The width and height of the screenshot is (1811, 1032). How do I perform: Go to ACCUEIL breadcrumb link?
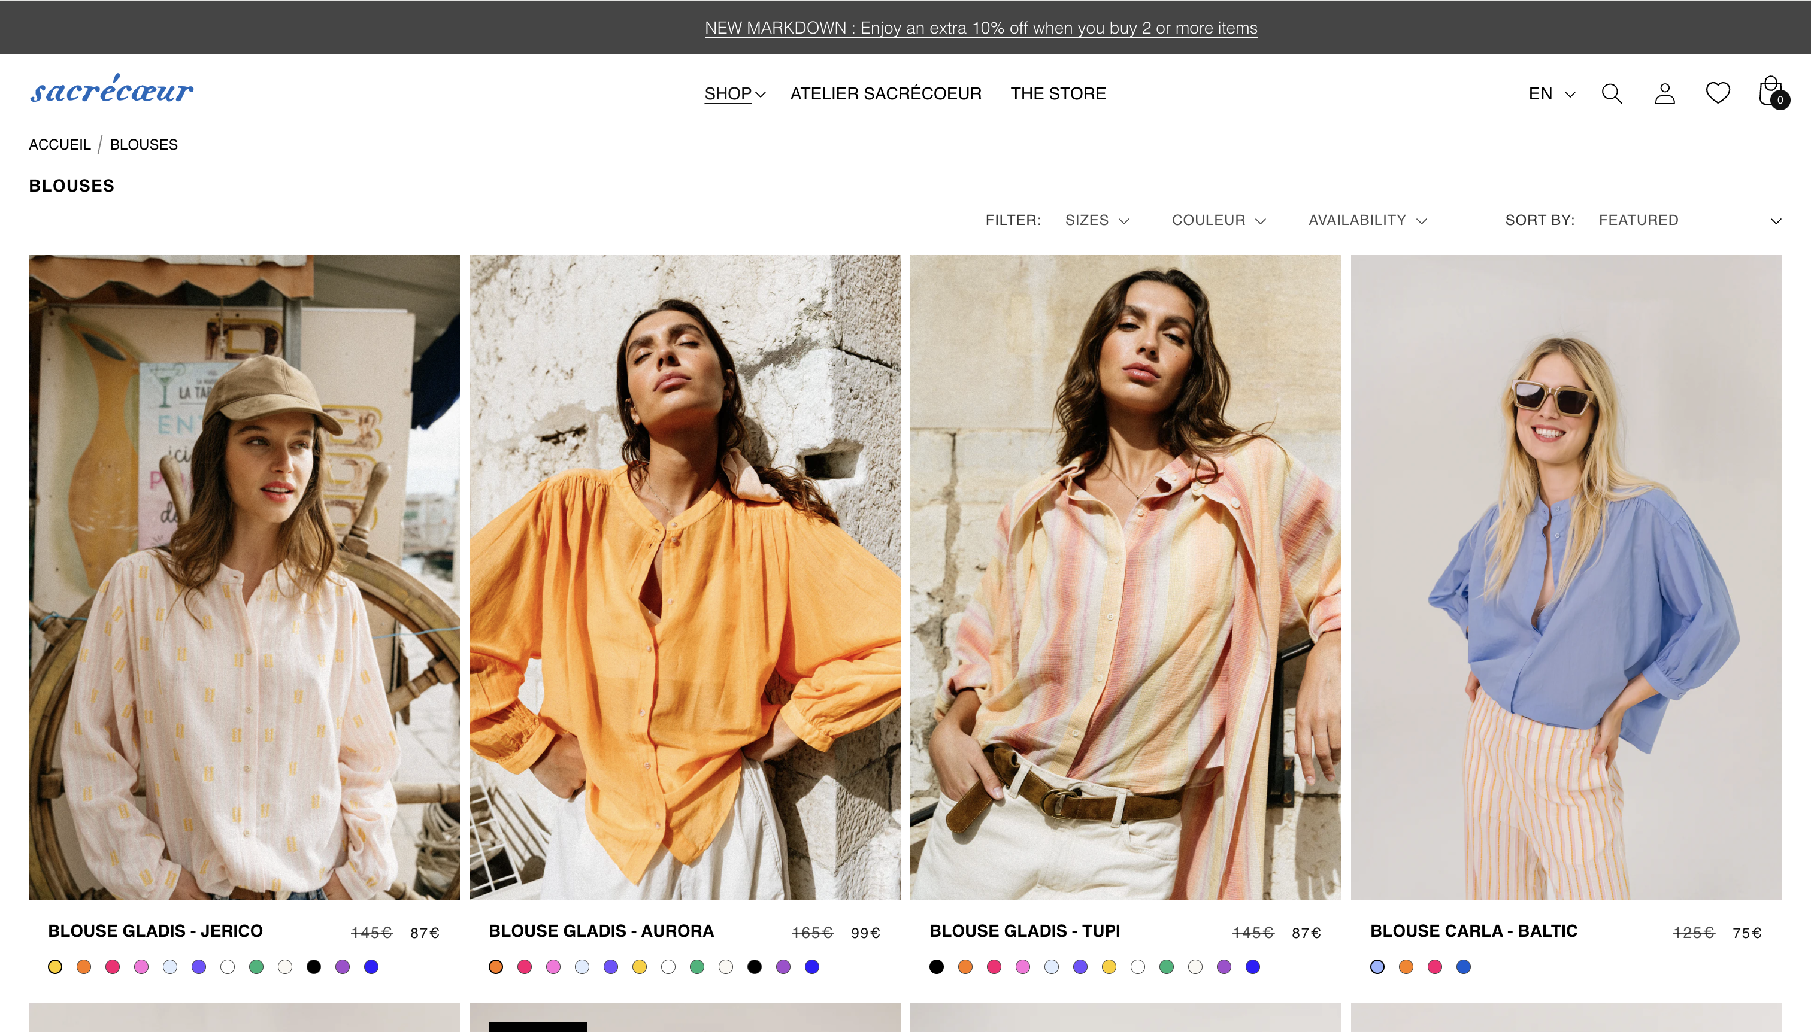click(59, 145)
